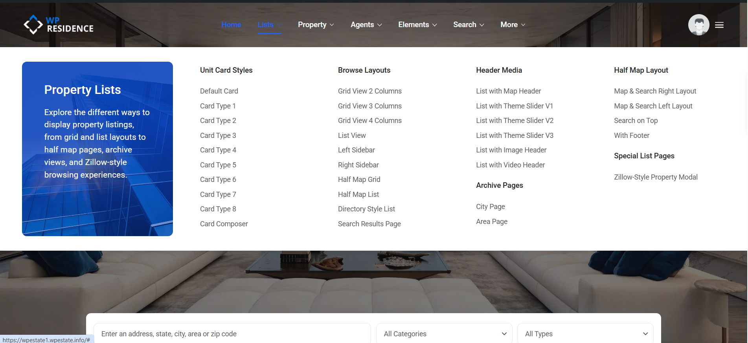Open the hamburger menu icon

(719, 25)
